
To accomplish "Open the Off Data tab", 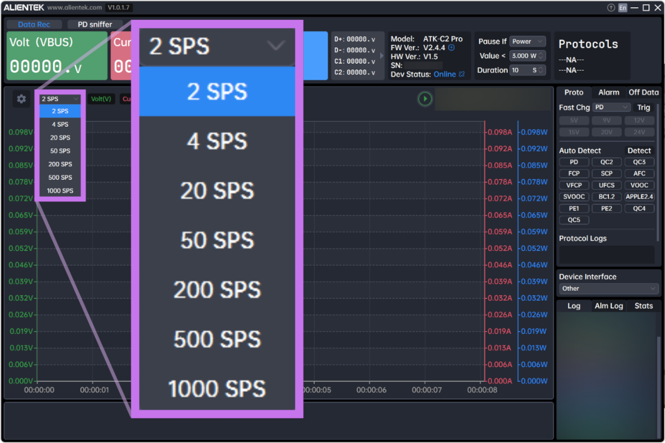I will (643, 92).
